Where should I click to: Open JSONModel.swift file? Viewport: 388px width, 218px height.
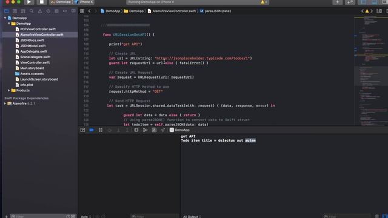click(30, 46)
